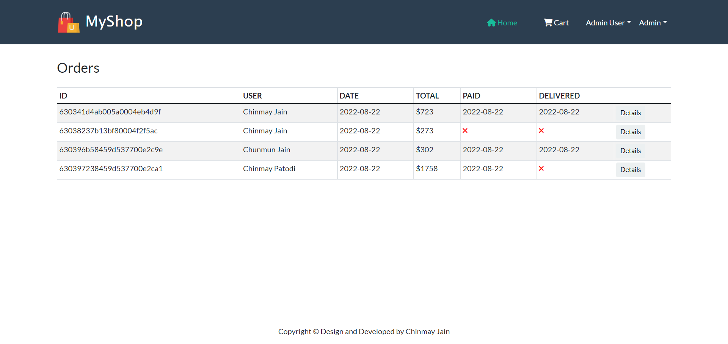The image size is (728, 344).
Task: Click the cart icon beside the Cart label
Action: 548,22
